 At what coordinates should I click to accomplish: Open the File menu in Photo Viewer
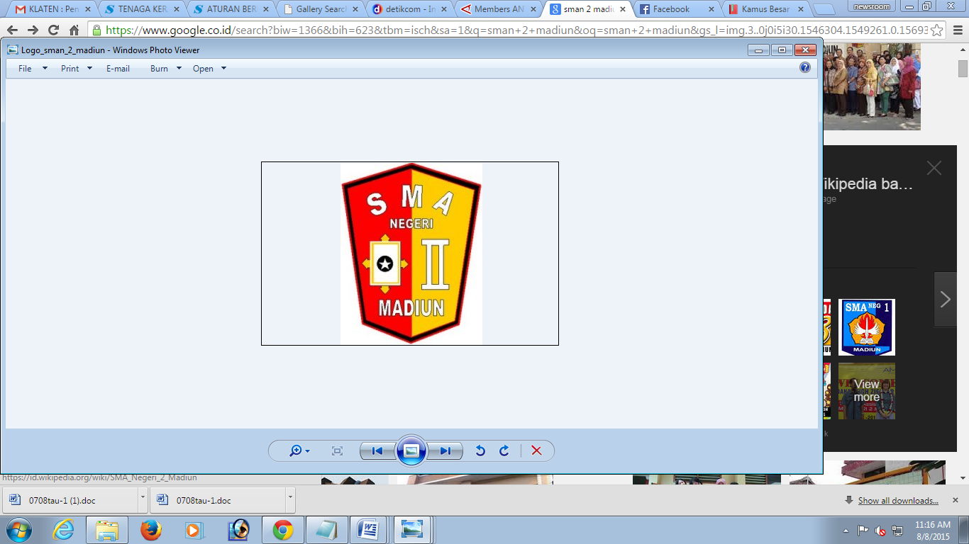tap(25, 69)
